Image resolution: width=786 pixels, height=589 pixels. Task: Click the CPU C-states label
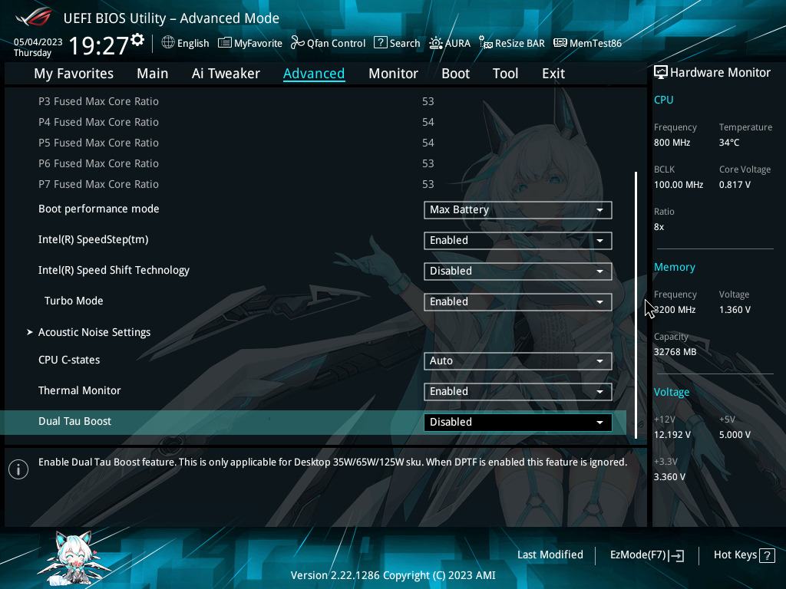pos(69,360)
